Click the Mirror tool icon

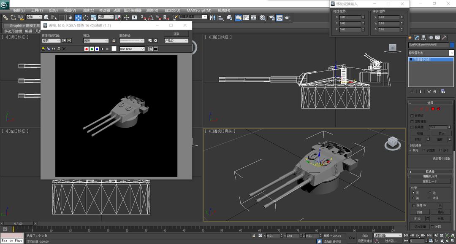[x=213, y=18]
